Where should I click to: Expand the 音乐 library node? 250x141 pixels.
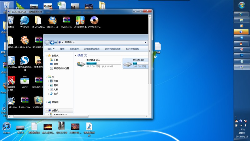pos(49,94)
